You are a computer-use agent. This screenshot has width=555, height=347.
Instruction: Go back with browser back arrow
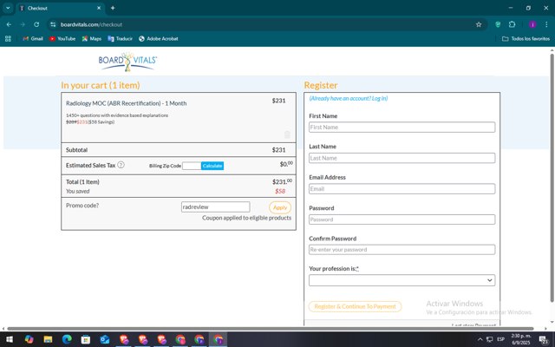9,24
